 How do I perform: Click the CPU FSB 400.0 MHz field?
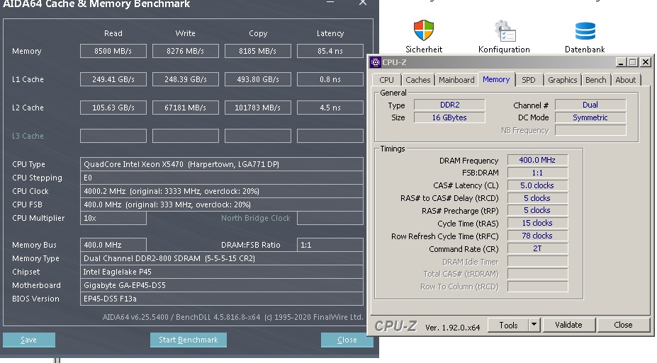222,204
